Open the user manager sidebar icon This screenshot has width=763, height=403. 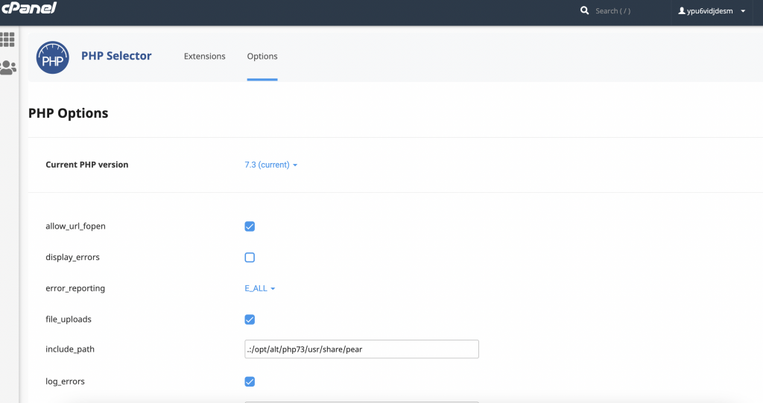(7, 68)
